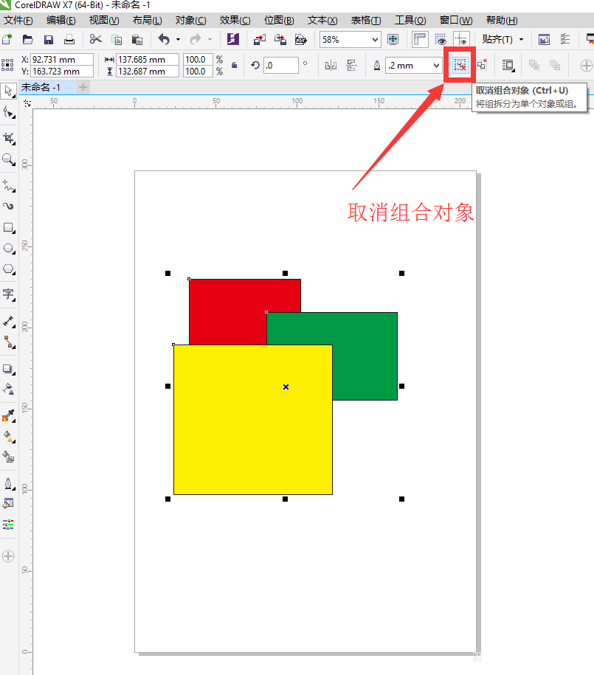Select the Text (字) tool
Image resolution: width=594 pixels, height=675 pixels.
click(9, 294)
